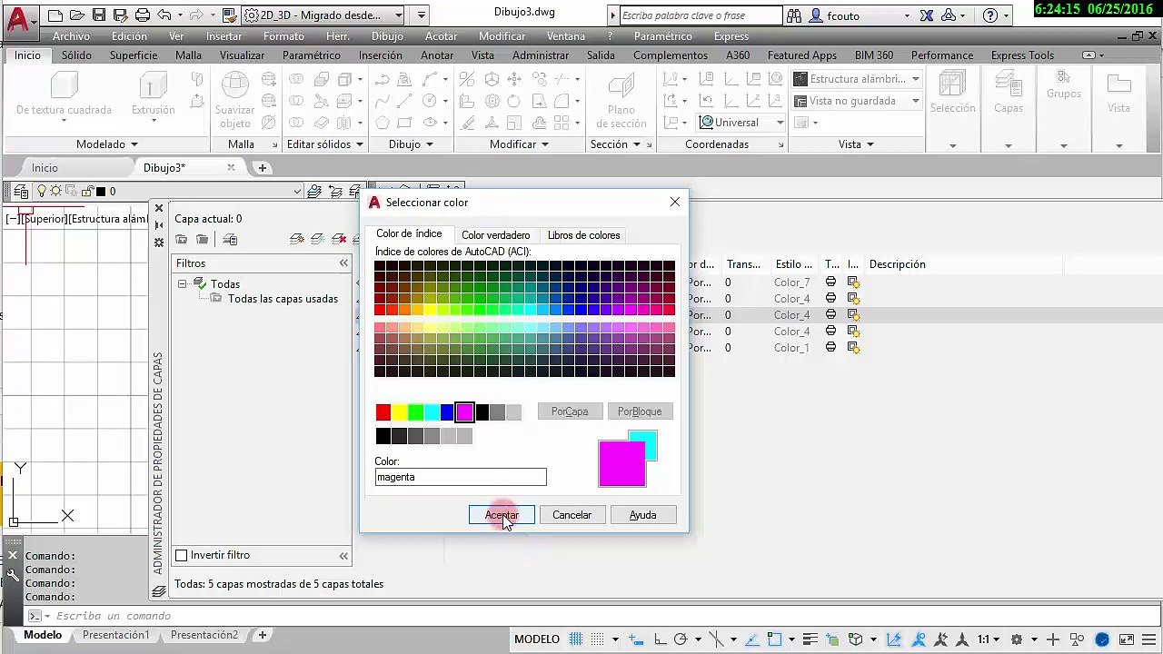Toggle the layer lightbulb on/off icon
1163x654 pixels.
tap(41, 191)
